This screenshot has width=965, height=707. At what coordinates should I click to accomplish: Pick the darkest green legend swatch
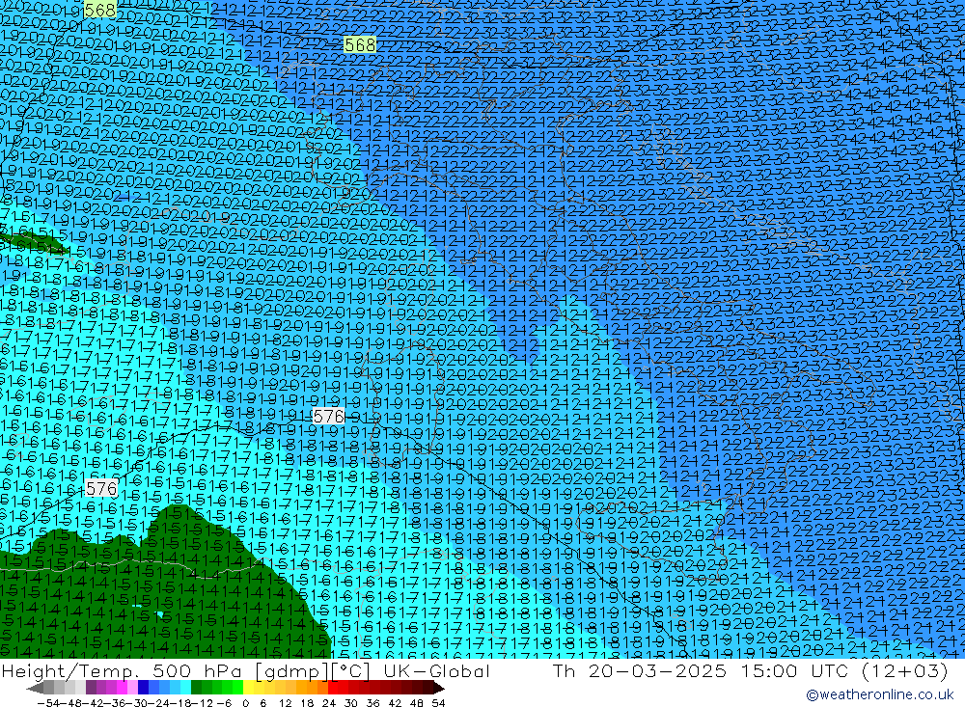(x=196, y=688)
